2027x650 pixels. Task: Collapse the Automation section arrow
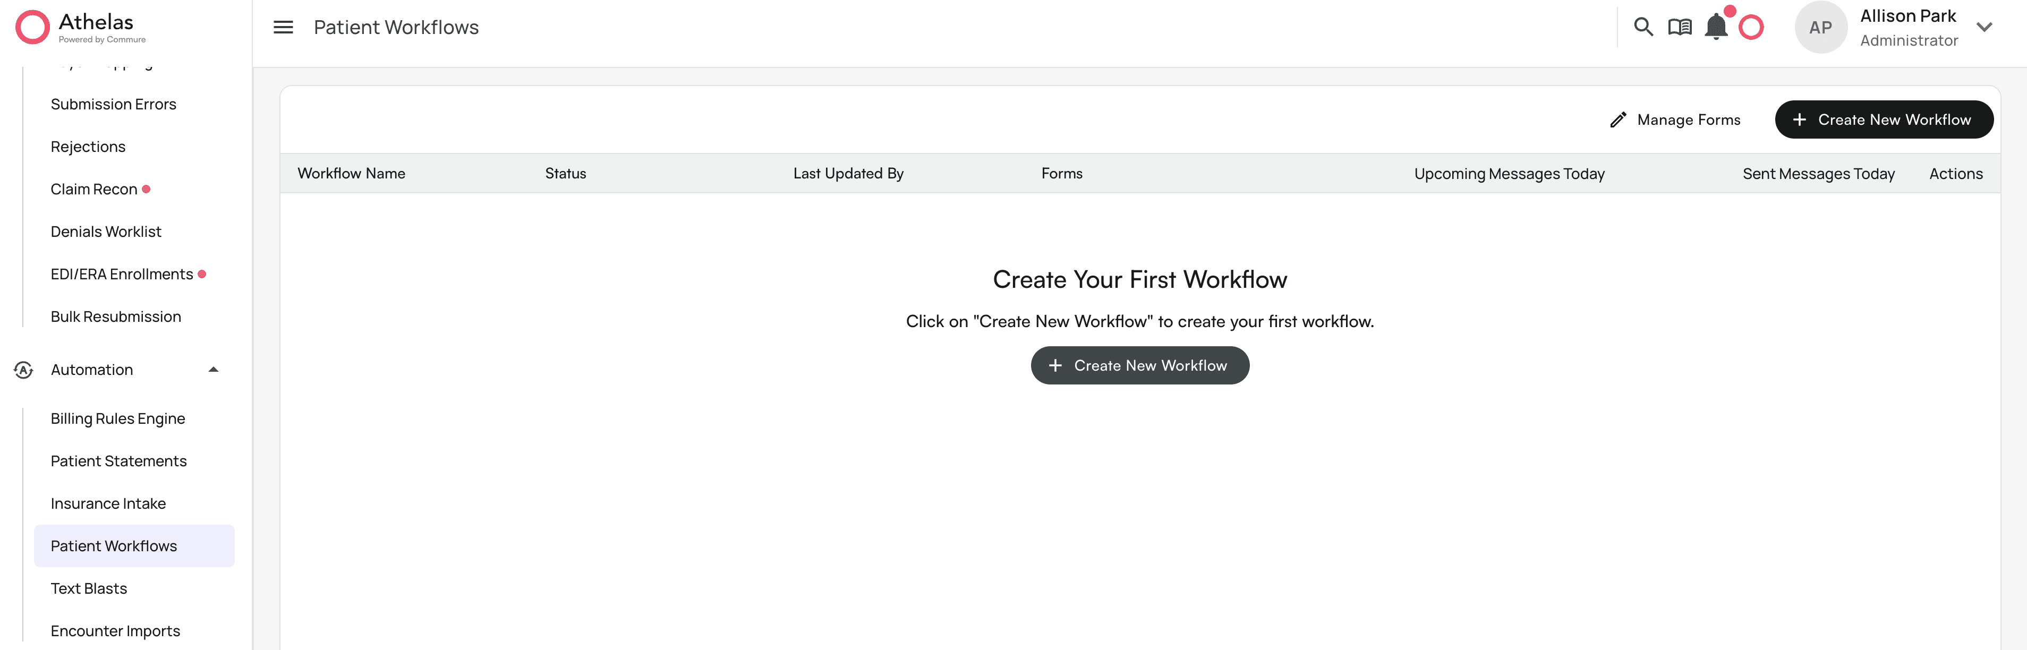click(213, 370)
